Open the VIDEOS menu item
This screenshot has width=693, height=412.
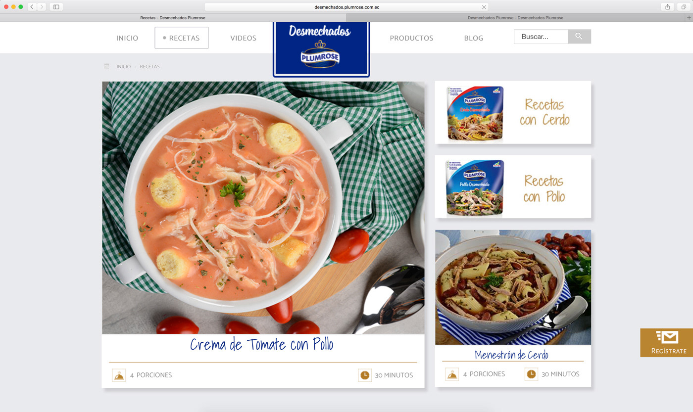(x=243, y=38)
